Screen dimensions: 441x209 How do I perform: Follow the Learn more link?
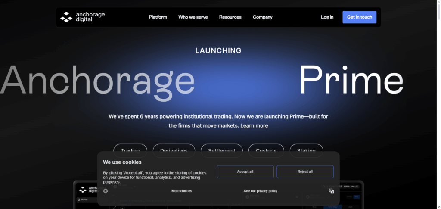click(x=254, y=126)
